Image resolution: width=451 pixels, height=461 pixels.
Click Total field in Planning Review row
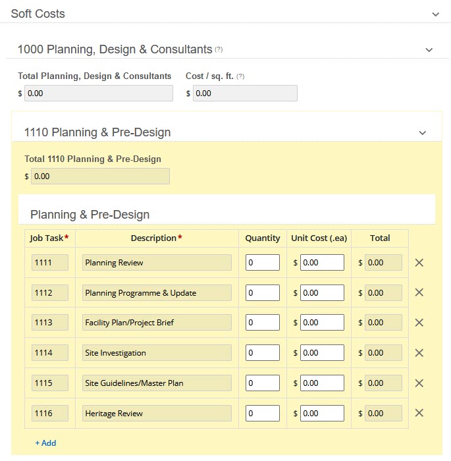point(383,263)
